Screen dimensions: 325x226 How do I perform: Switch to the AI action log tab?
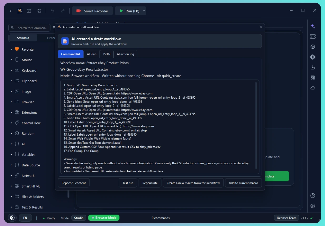click(x=125, y=54)
